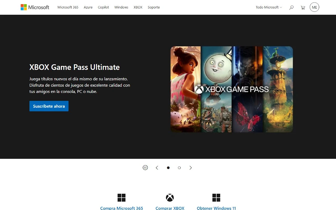336x210 pixels.
Task: Open the ME account avatar
Action: (x=314, y=7)
